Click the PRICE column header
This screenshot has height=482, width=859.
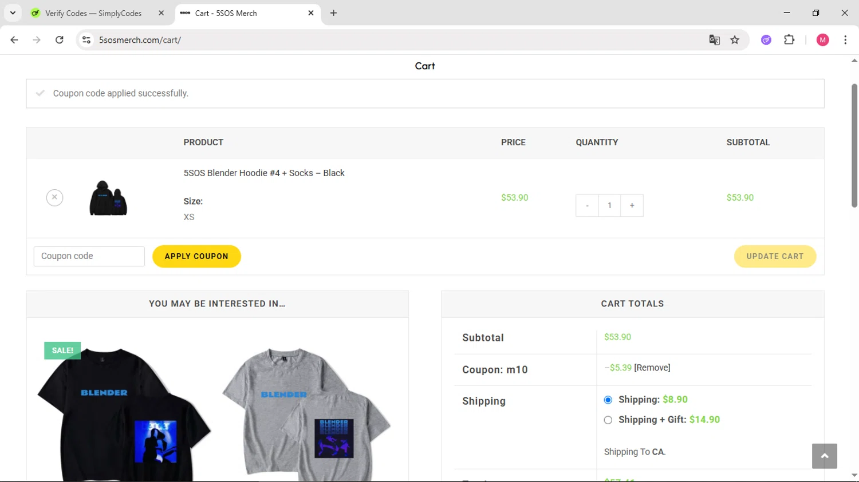point(513,142)
